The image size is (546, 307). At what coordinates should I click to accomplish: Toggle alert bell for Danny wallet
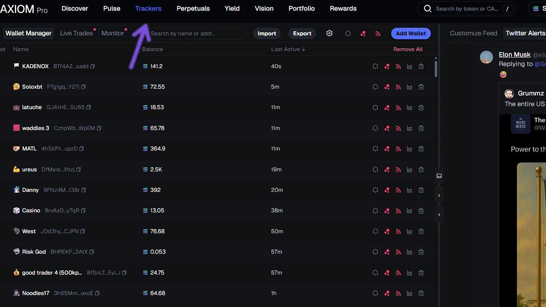[375, 190]
